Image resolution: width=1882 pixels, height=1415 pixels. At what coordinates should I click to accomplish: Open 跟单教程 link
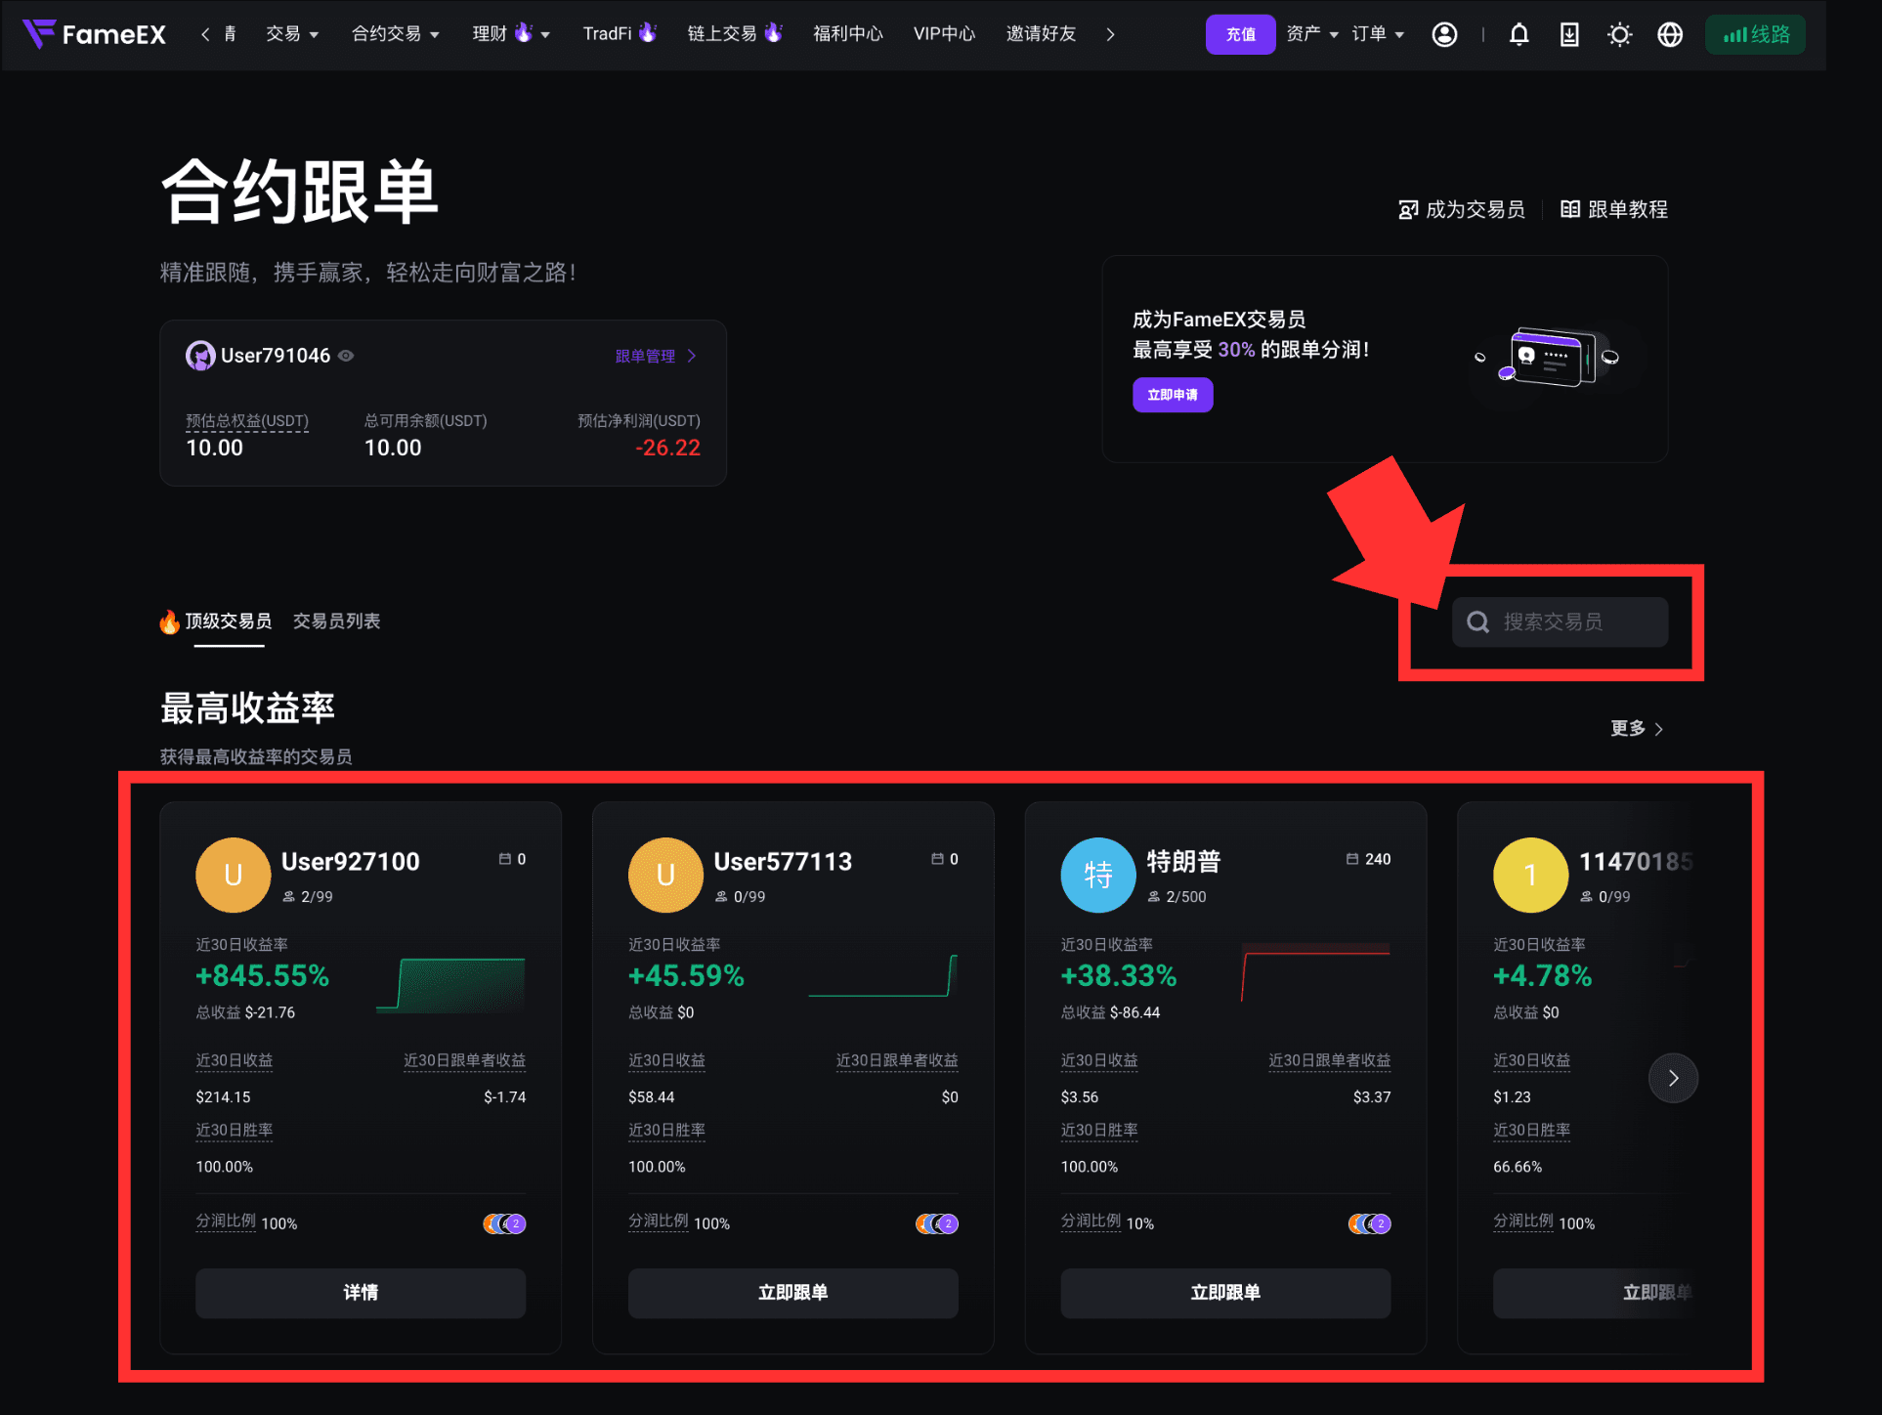pos(1614,209)
